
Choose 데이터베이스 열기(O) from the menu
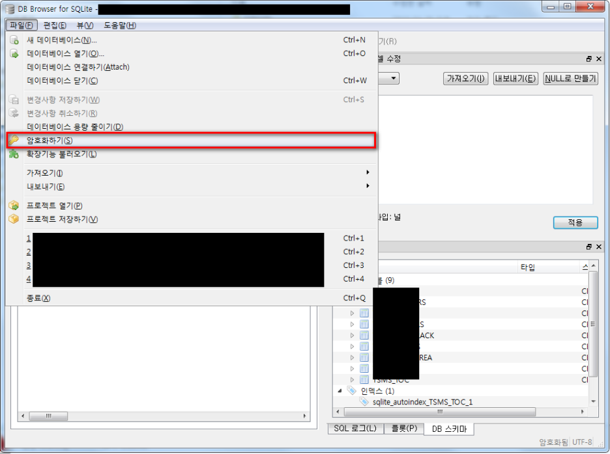click(x=192, y=53)
